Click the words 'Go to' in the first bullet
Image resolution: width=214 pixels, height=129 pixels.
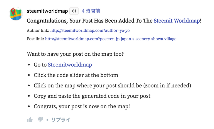(x=40, y=65)
